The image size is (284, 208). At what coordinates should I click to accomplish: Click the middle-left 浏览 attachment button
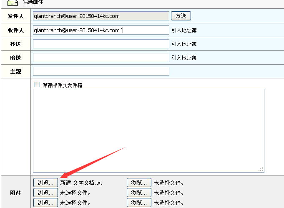coord(45,193)
